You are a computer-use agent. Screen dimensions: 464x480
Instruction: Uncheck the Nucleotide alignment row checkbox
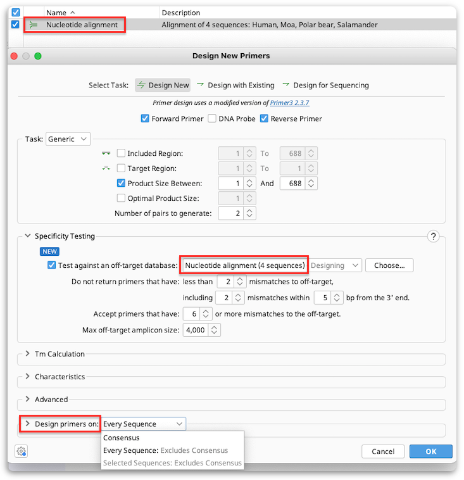click(x=15, y=24)
